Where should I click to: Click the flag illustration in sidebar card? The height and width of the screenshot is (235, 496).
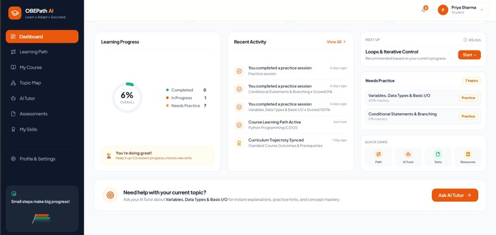[41, 218]
